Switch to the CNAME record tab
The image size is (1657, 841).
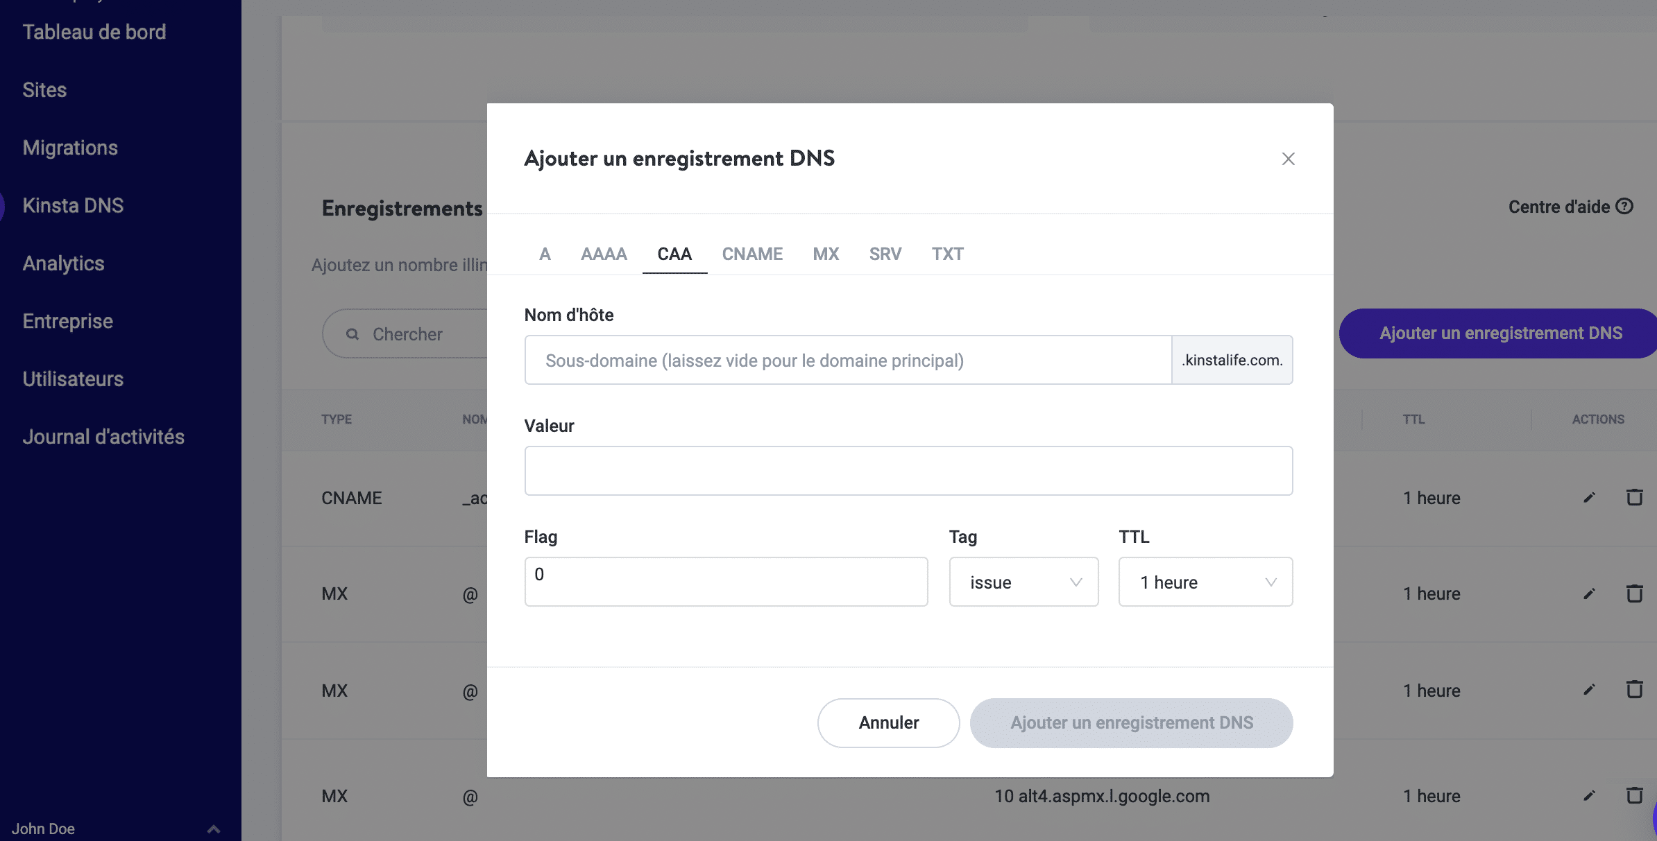(752, 254)
